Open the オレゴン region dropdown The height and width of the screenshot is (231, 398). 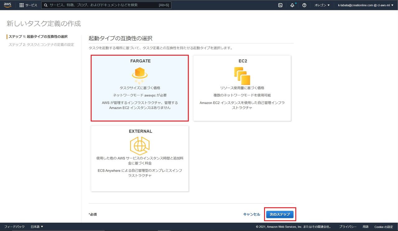click(x=322, y=5)
